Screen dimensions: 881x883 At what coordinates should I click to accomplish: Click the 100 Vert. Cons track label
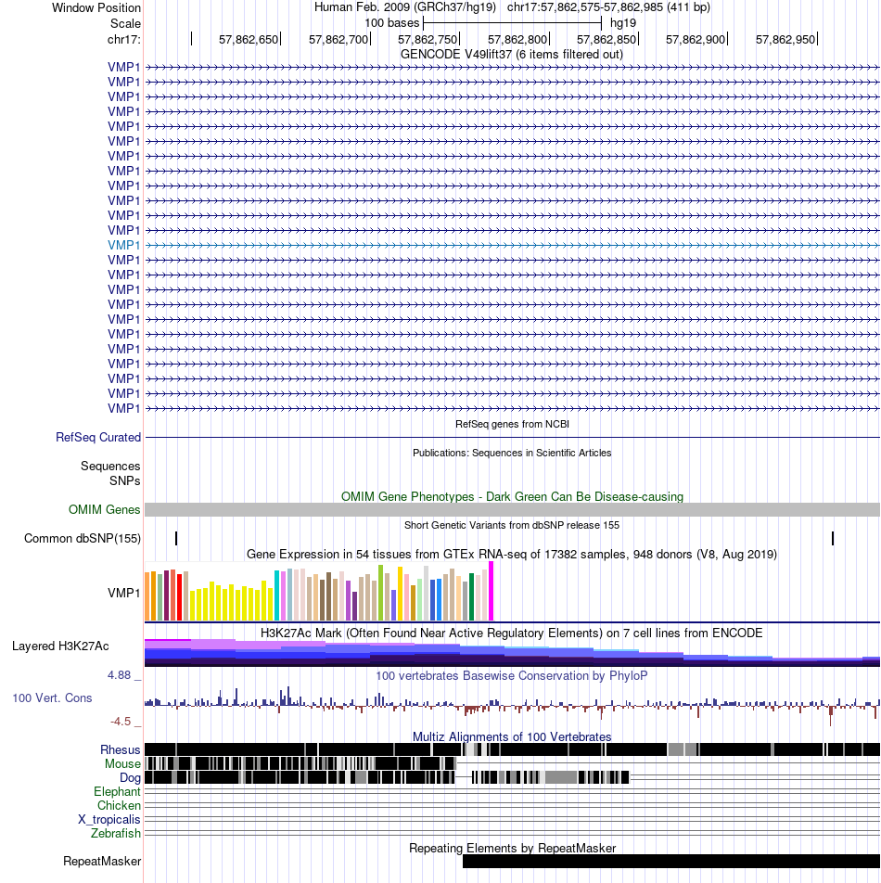click(52, 697)
